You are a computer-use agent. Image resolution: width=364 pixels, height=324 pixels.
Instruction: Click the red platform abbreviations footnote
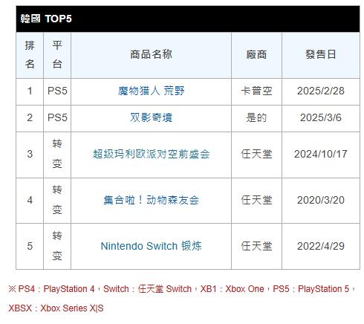coord(182,299)
